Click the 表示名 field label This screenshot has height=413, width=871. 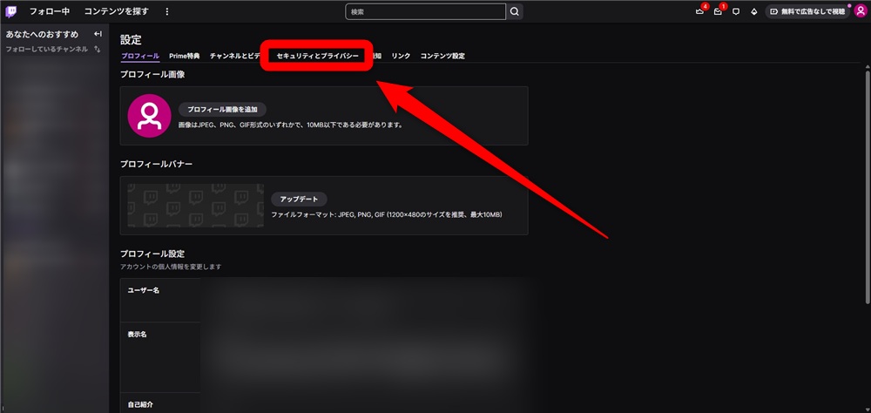pos(138,335)
